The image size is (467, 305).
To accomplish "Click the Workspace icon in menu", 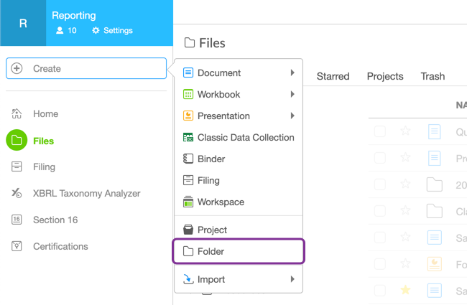I will click(188, 202).
